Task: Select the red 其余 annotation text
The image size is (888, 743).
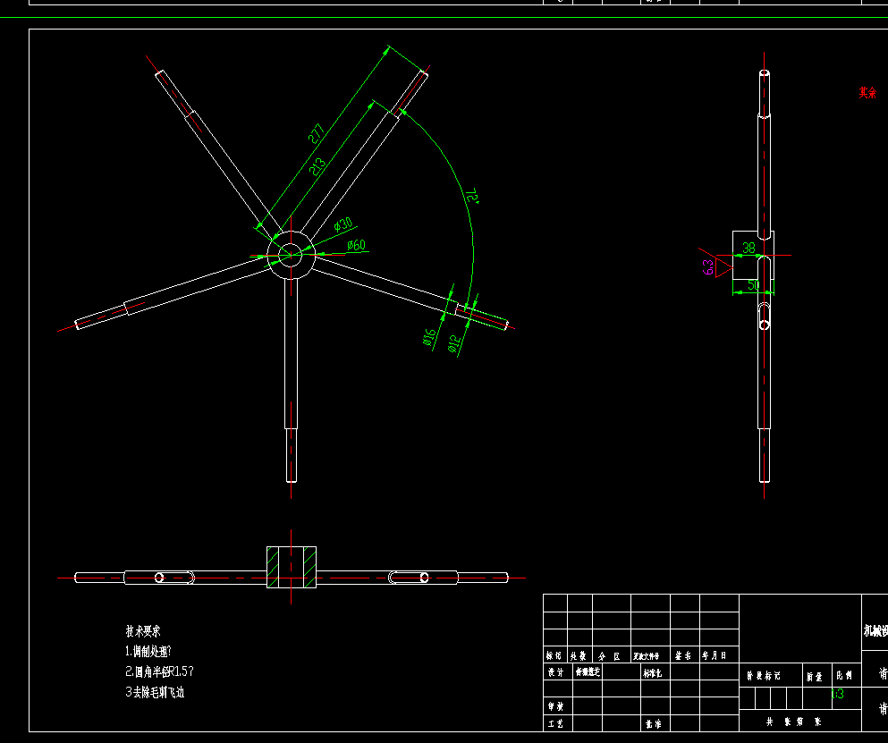Action: [867, 92]
